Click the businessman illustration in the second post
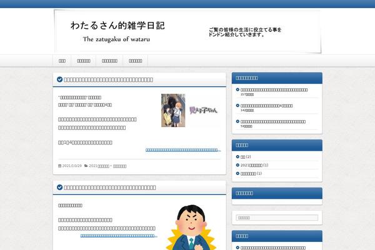This screenshot has height=250, width=375. pyautogui.click(x=191, y=227)
